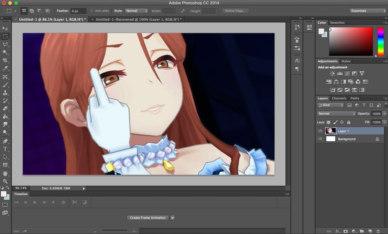This screenshot has width=388, height=234.
Task: Click Subtract from selection mode button
Action: [39, 11]
